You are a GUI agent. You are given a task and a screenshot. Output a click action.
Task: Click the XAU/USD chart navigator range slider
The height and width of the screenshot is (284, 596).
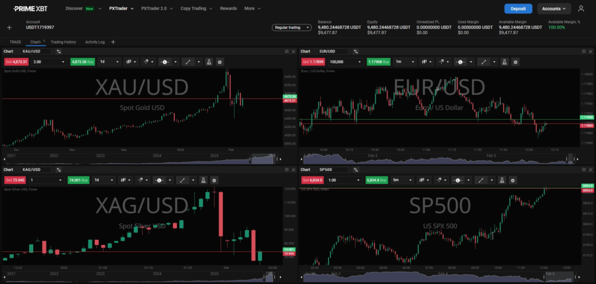tap(264, 159)
